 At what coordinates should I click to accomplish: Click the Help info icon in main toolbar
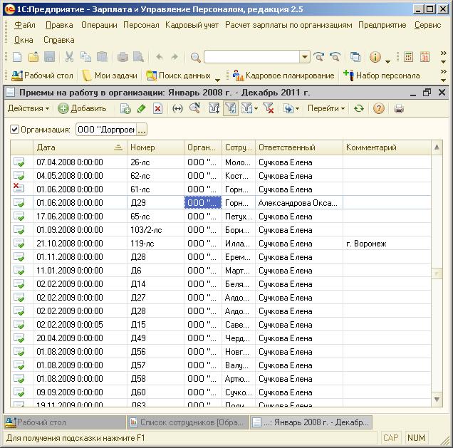coord(375,57)
